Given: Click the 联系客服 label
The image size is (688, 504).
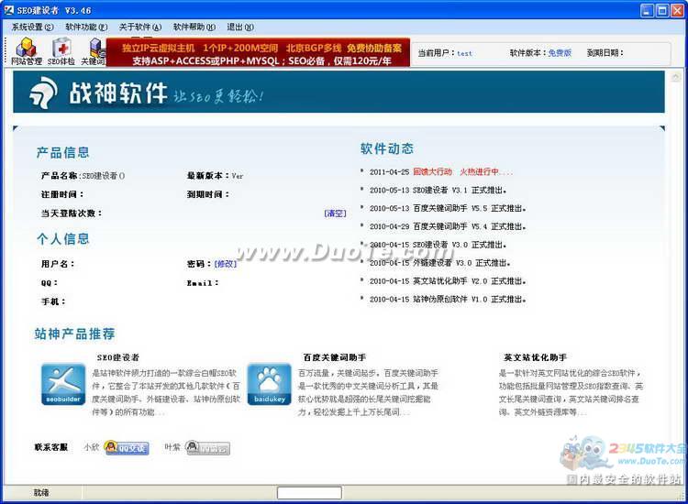Looking at the screenshot, I should pos(51,447).
